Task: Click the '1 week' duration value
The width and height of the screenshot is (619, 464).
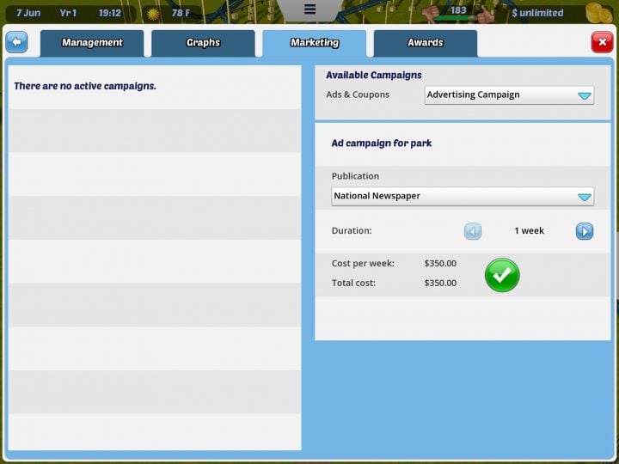Action: 529,231
